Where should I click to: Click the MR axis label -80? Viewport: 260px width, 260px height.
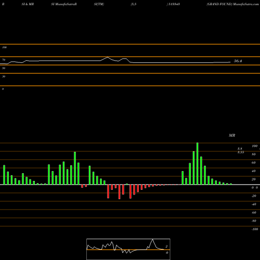[254, 221]
